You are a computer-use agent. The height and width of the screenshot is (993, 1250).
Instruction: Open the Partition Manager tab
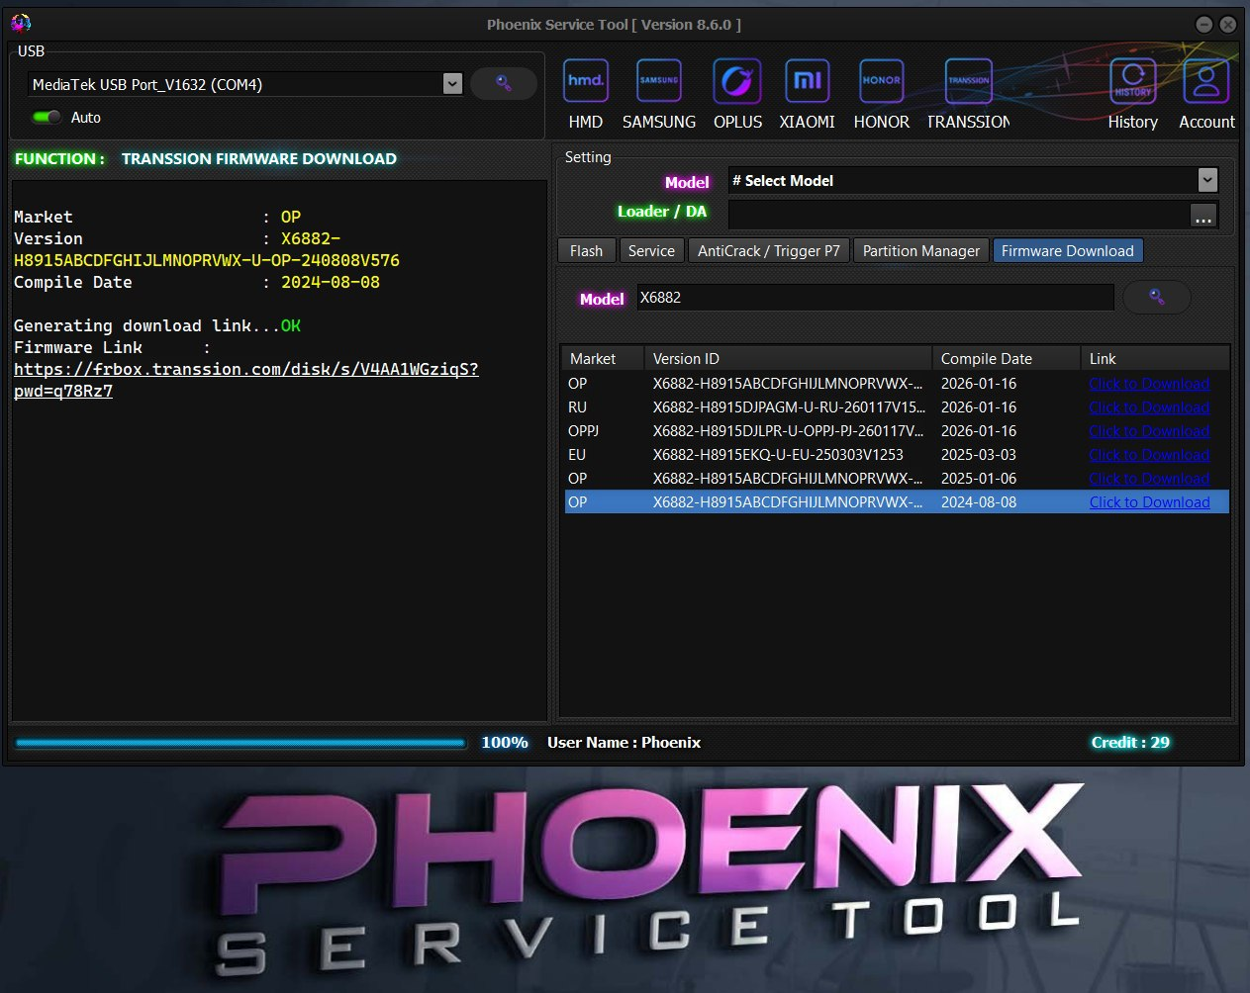(920, 251)
